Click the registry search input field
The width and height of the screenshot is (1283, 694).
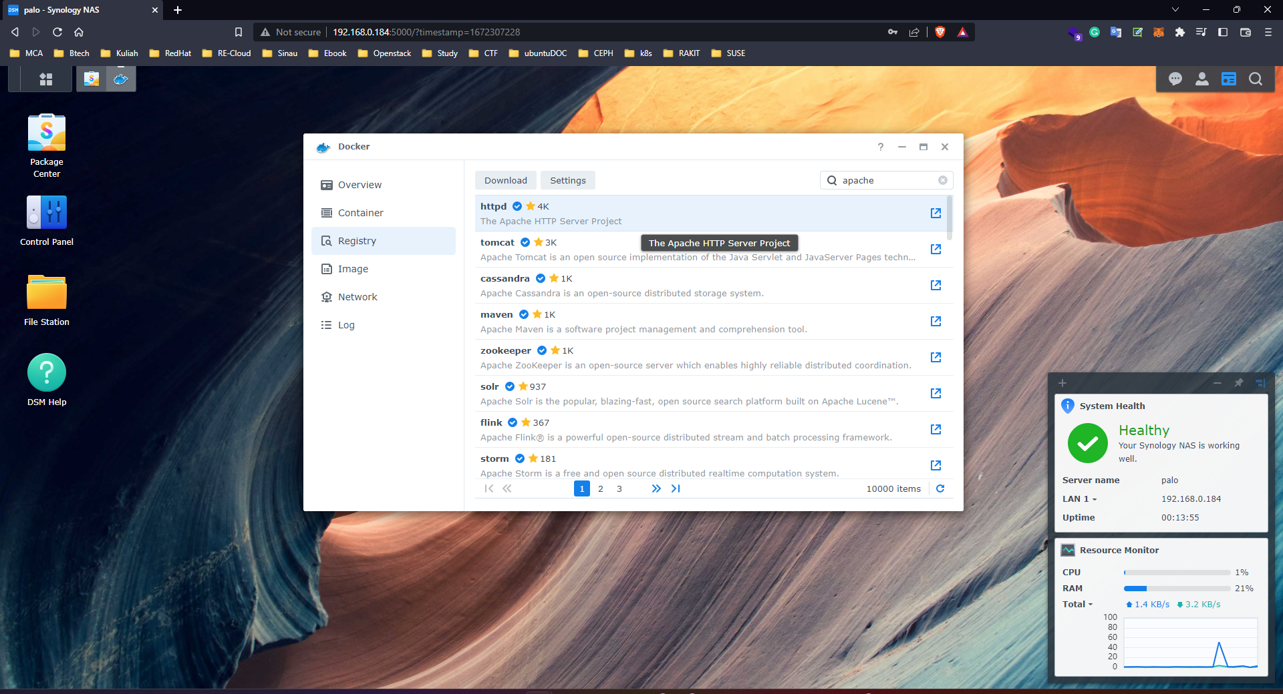click(887, 180)
